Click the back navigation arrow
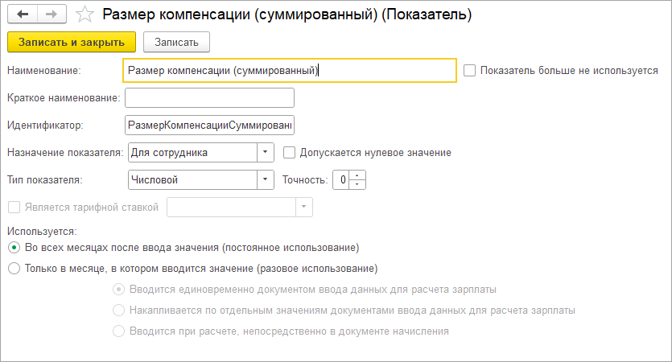672x362 pixels. pos(23,14)
